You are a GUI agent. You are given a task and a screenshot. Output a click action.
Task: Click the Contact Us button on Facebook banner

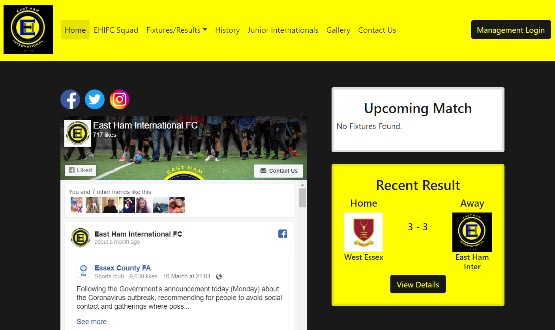[x=278, y=171]
